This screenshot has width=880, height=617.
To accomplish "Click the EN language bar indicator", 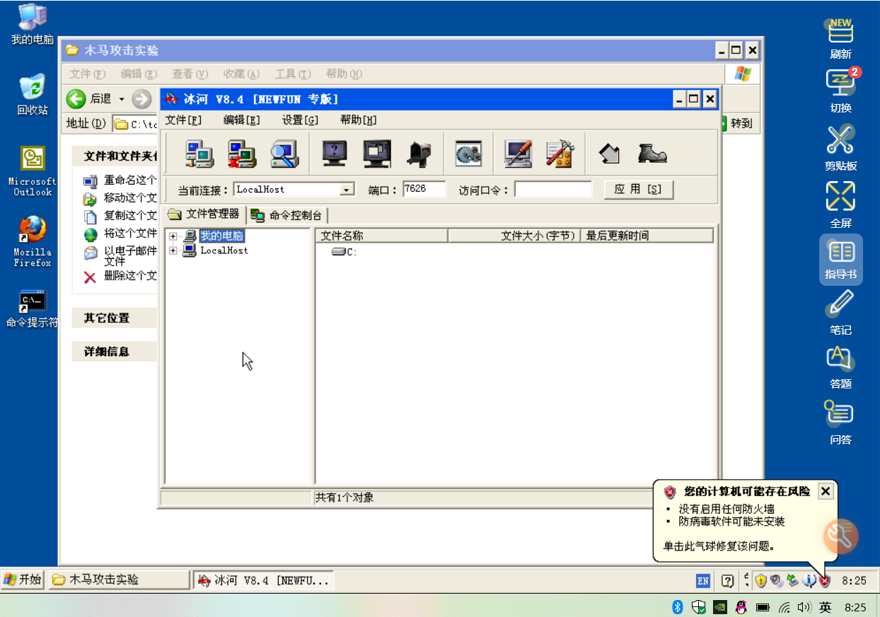I will pyautogui.click(x=702, y=581).
